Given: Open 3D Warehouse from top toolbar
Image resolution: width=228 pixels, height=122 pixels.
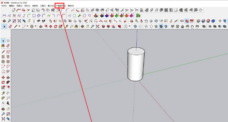Looking at the screenshot, I should (x=103, y=26).
